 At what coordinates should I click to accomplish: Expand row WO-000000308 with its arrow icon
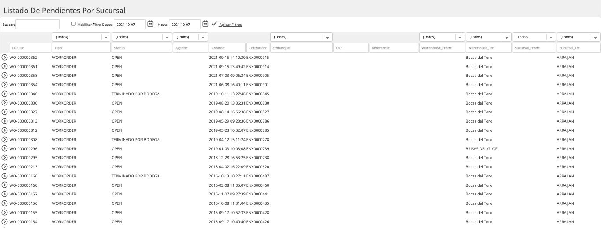pos(4,140)
